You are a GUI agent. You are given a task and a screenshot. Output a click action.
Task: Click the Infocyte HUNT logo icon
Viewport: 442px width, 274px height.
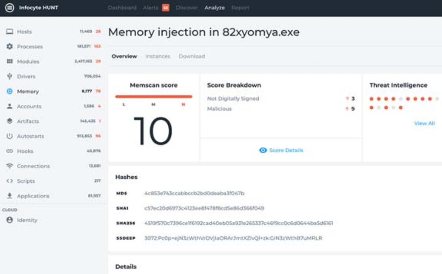[x=9, y=8]
